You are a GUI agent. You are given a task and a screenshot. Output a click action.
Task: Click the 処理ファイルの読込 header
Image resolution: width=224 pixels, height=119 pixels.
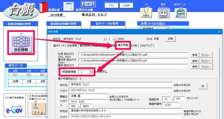(163, 24)
